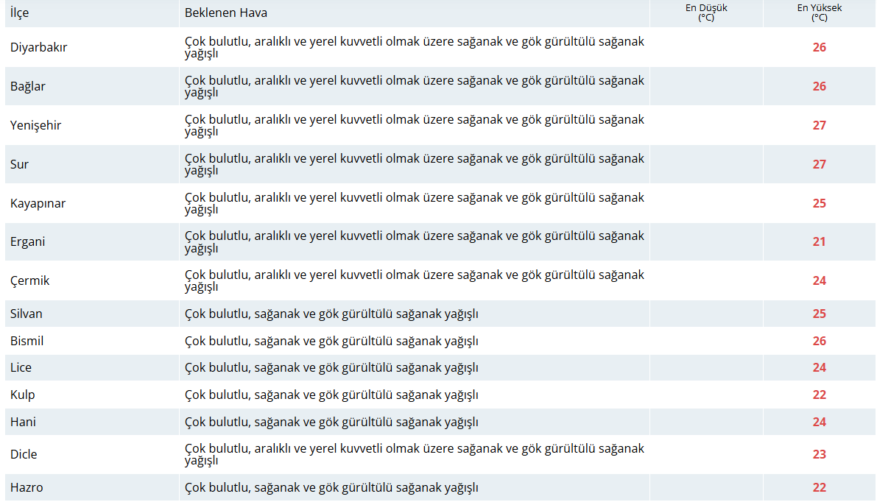Select the Bağlar district name
Image resolution: width=877 pixels, height=502 pixels.
point(28,87)
